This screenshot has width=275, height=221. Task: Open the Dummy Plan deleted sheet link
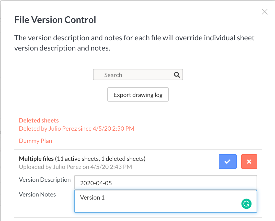tap(36, 141)
